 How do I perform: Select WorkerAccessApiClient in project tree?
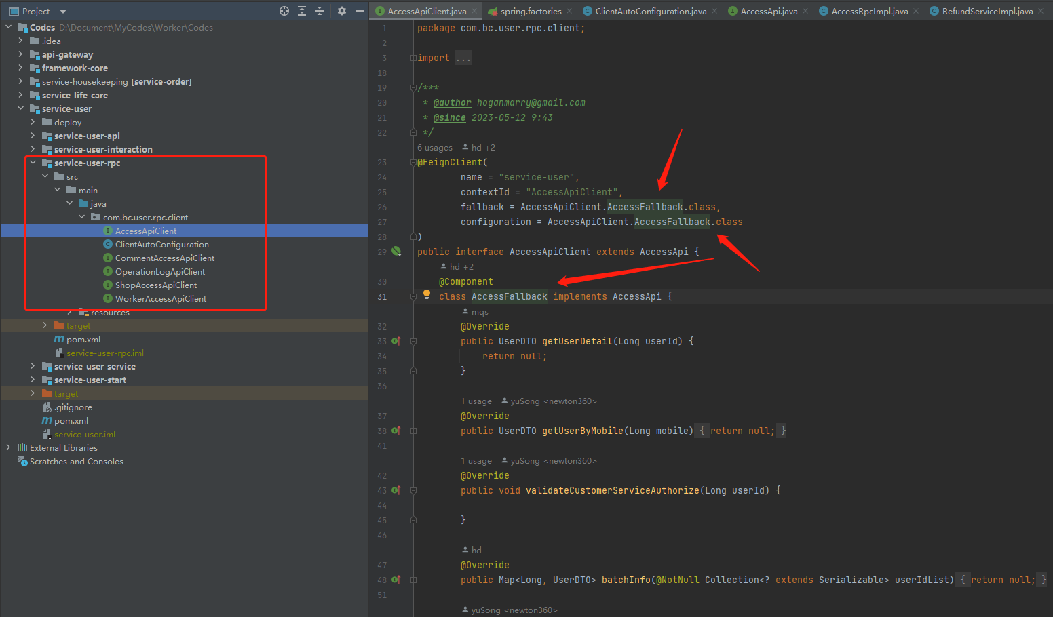click(x=161, y=299)
